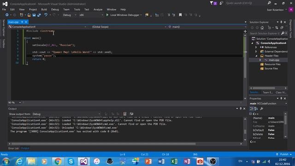Viewport: 295px width, 166px height.
Task: Click the Quick Launch search field
Action: [x=246, y=3]
